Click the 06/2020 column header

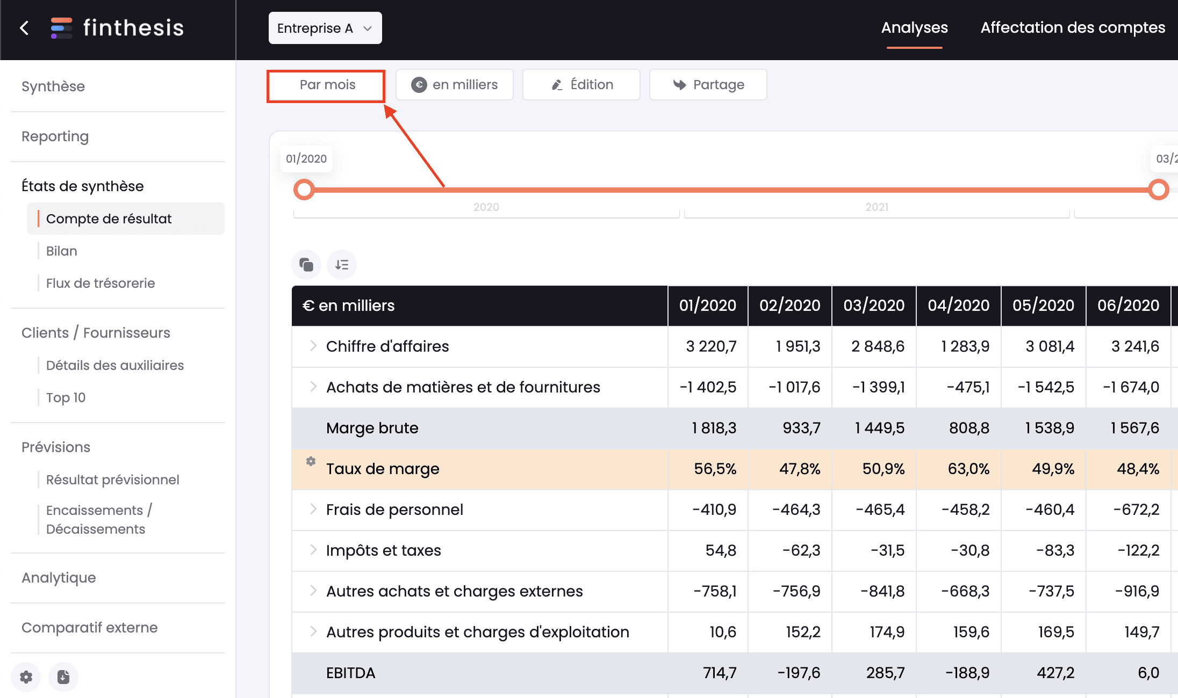pyautogui.click(x=1129, y=306)
